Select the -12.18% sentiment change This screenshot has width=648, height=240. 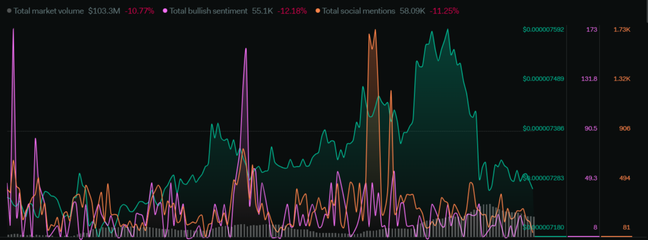click(x=292, y=11)
